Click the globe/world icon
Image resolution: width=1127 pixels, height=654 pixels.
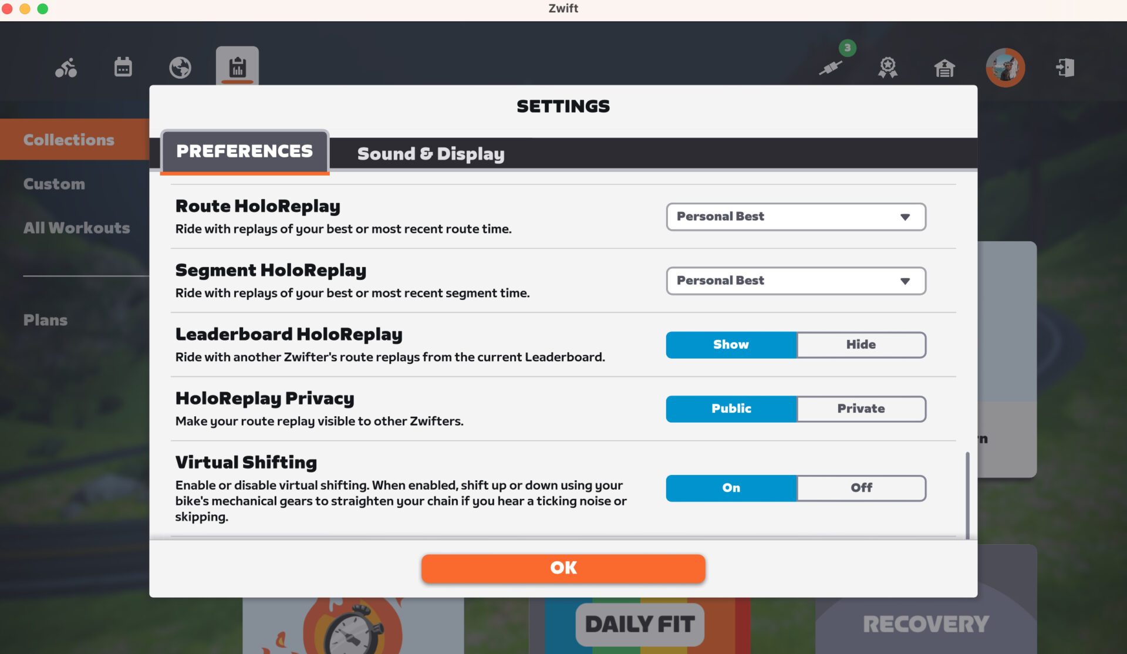(181, 67)
